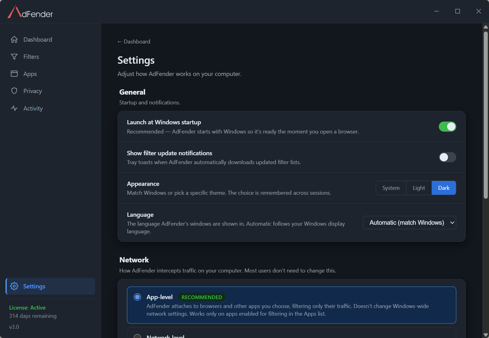Disable Launch at Windows startup toggle
This screenshot has height=338, width=489.
point(447,127)
